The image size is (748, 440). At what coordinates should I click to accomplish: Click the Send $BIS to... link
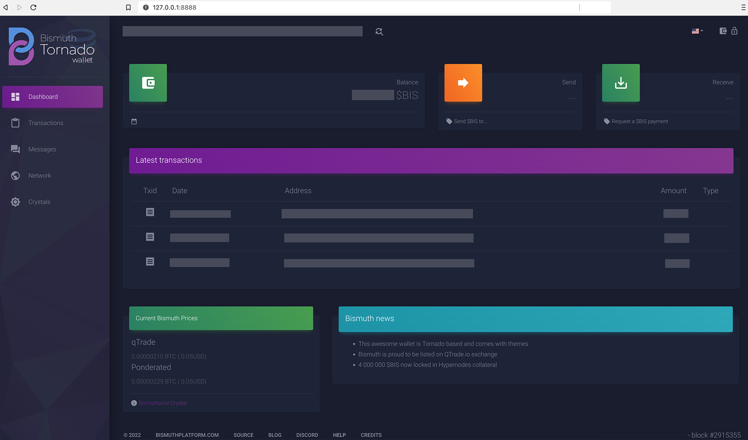click(x=470, y=121)
